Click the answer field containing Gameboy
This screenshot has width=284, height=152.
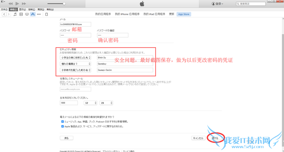(x=125, y=64)
